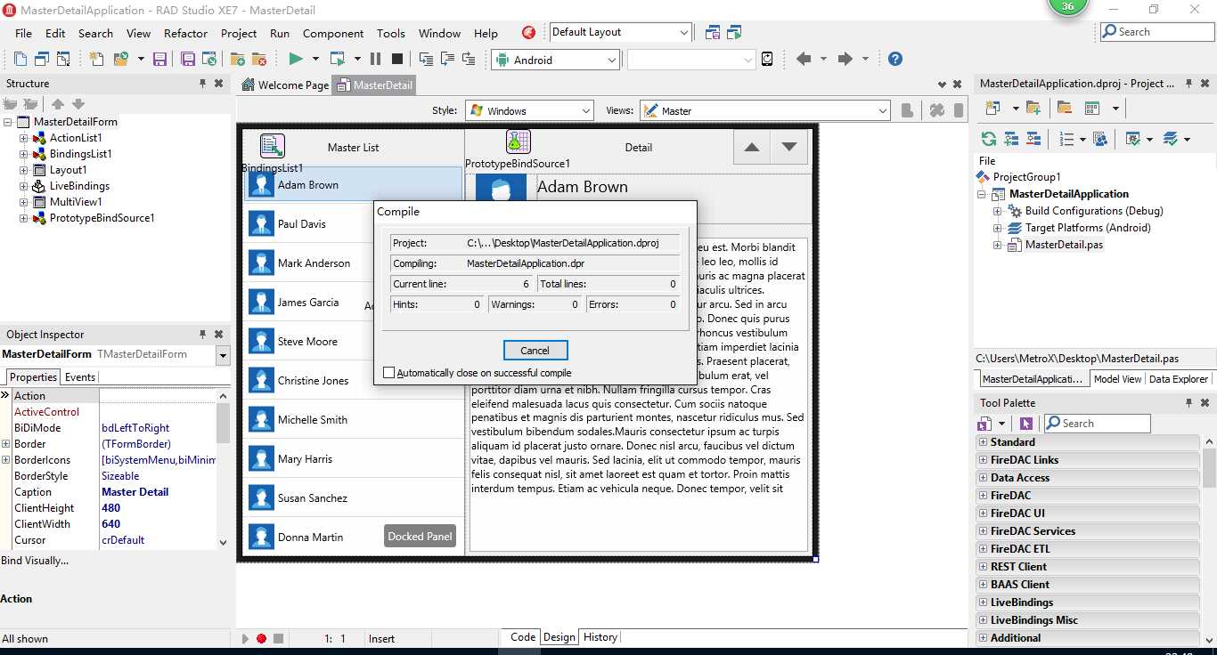Click the blue Help question mark

895,59
